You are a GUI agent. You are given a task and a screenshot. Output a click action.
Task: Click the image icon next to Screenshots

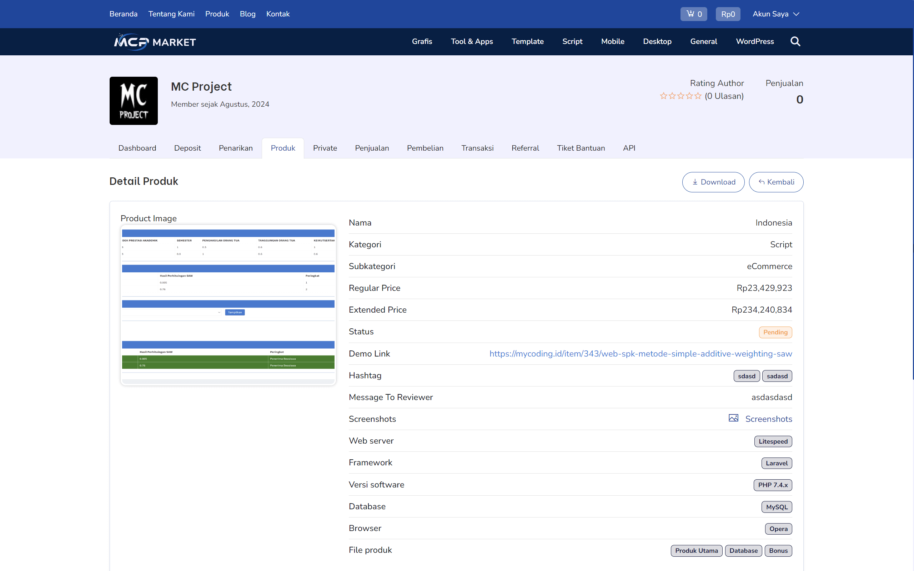coord(733,418)
